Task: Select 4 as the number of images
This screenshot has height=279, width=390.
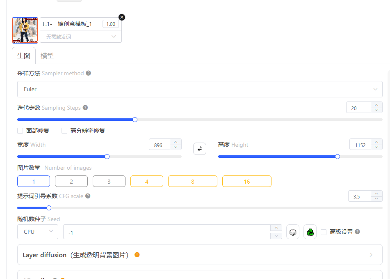Action: click(x=146, y=181)
